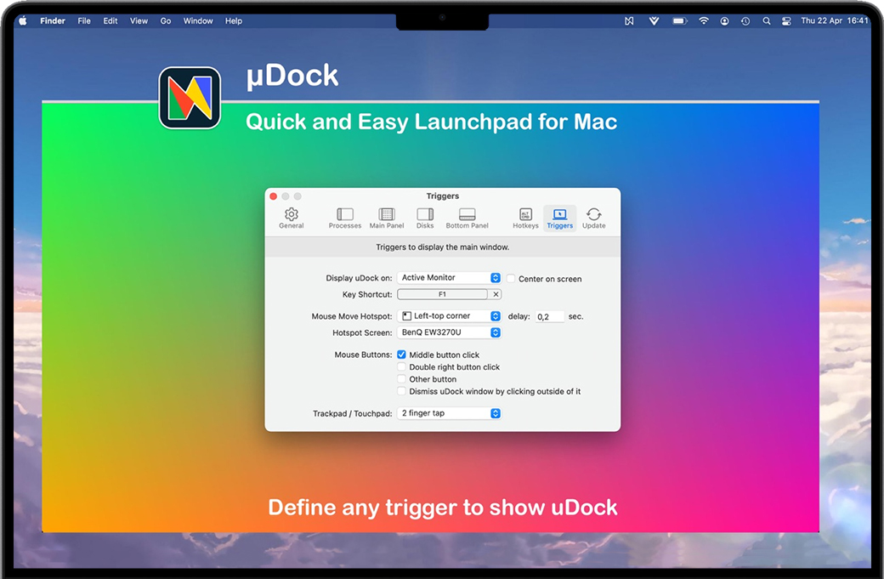
Task: Open the Finder menu
Action: 53,21
